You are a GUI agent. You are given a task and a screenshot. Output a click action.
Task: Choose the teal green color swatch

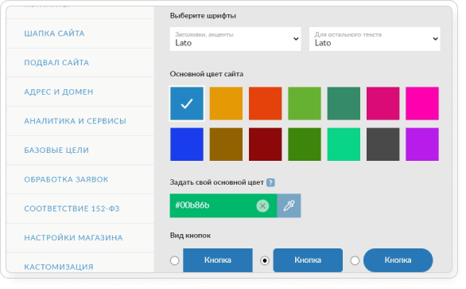(344, 103)
